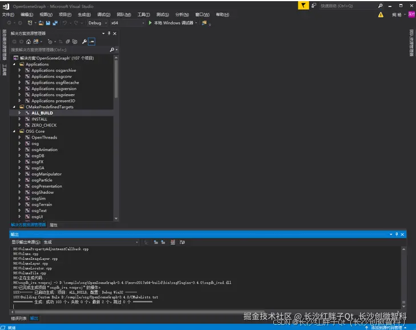Clear all output with the Output toolbar icon
The image size is (416, 330).
pyautogui.click(x=173, y=242)
